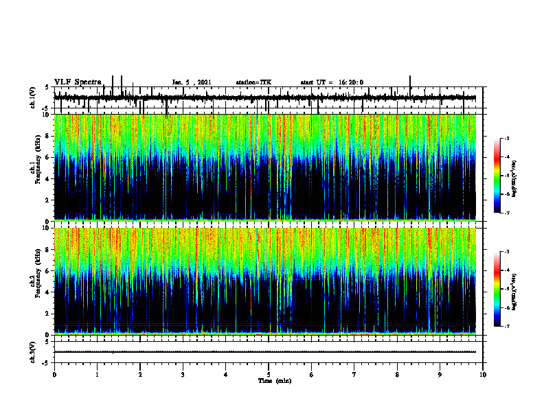Click the ch.1 colorbar log(PSD) label
The image size is (544, 420).
[x=514, y=179]
